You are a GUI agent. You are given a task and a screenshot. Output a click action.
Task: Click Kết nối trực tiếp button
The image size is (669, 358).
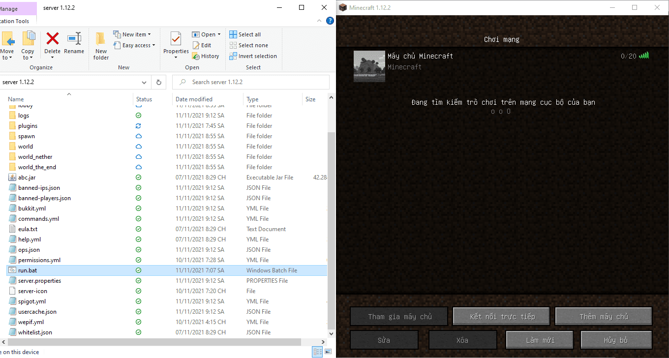pyautogui.click(x=501, y=317)
